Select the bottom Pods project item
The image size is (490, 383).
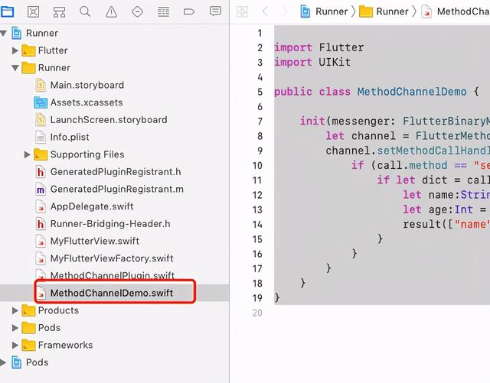[37, 362]
